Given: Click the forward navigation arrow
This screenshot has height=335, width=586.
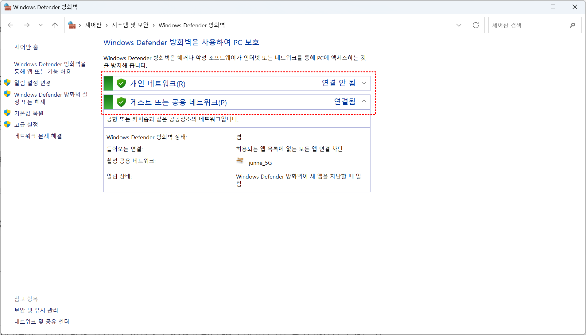Looking at the screenshot, I should pos(27,25).
